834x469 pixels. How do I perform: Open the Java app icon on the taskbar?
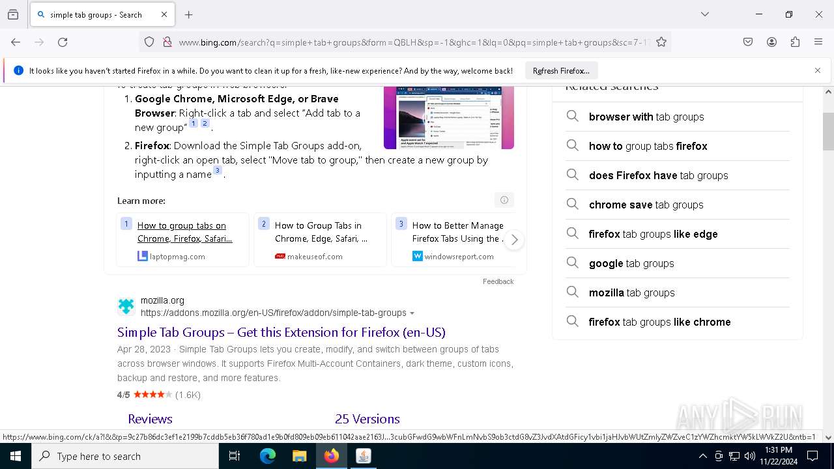[363, 456]
